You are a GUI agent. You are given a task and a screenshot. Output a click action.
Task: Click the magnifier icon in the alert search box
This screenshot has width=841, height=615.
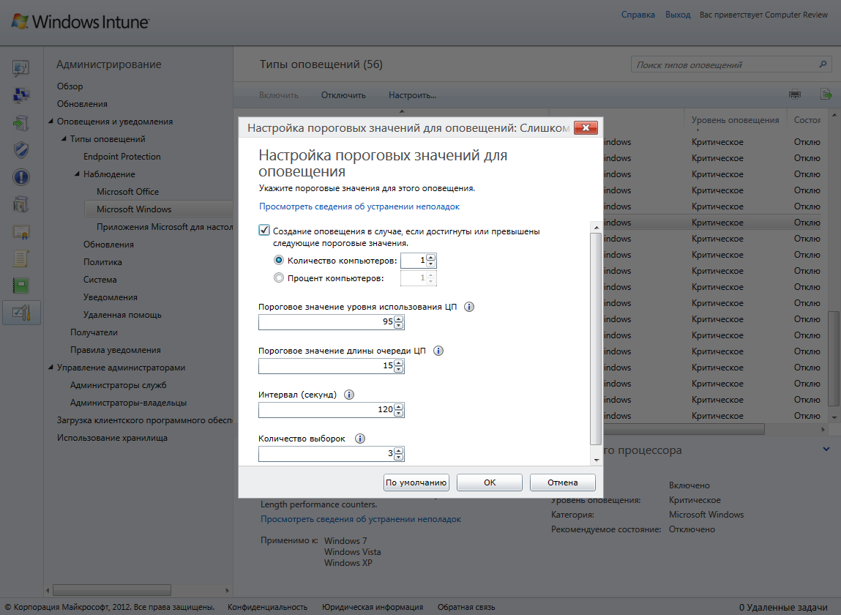coord(823,64)
